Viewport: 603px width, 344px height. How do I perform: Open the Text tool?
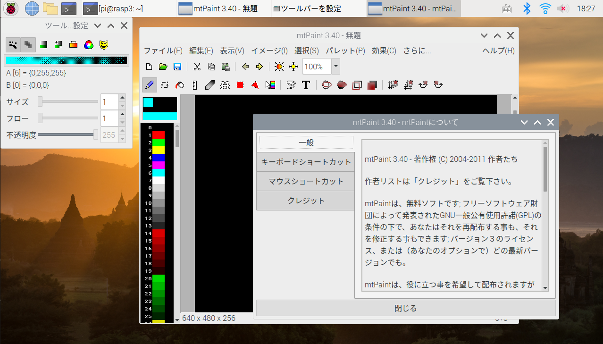pyautogui.click(x=306, y=85)
